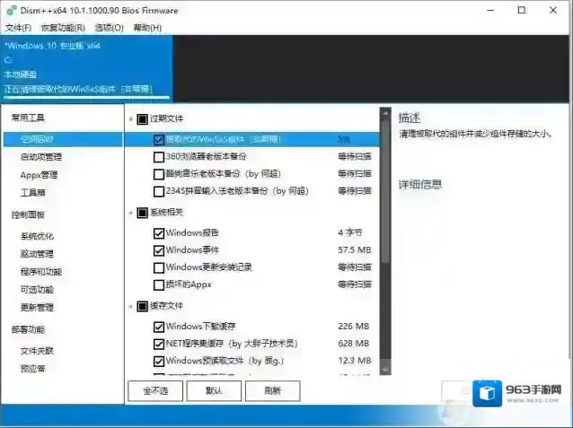Toggle the 过期文件 group checkbox
Viewport: 573px width, 428px height.
coord(142,118)
